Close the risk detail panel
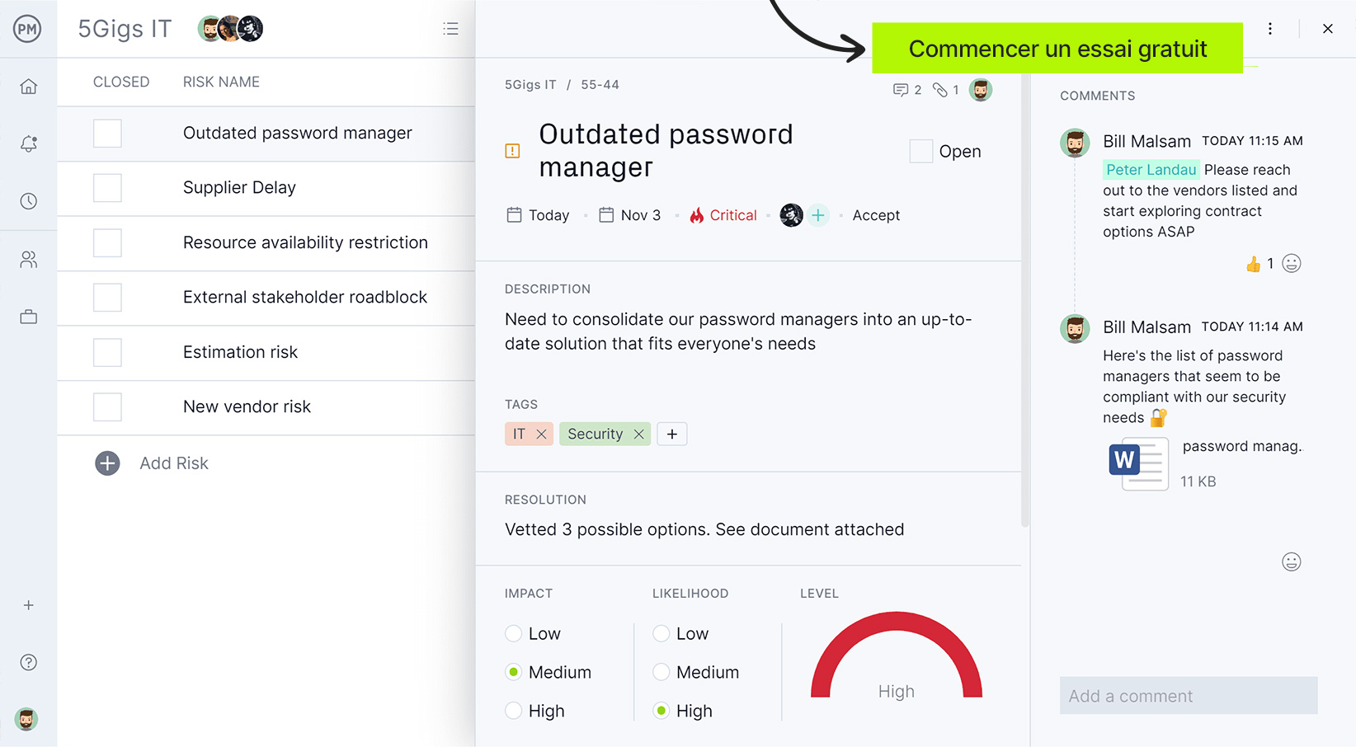The image size is (1356, 747). pos(1328,29)
